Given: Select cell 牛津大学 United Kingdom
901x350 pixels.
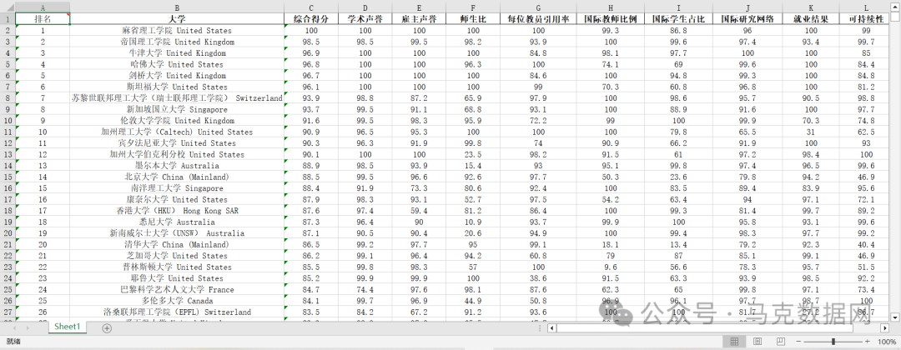Looking at the screenshot, I should (177, 52).
